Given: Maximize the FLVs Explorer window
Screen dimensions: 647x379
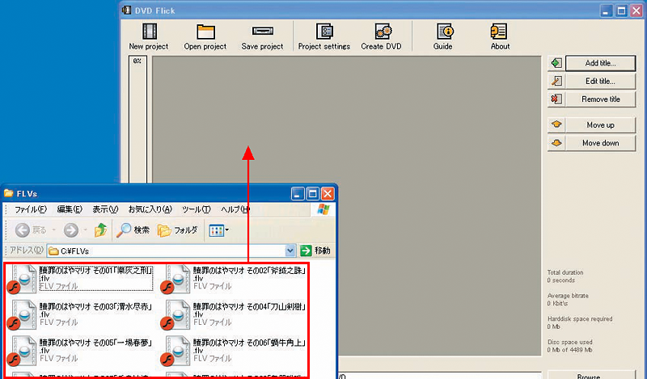Looking at the screenshot, I should 313,193.
